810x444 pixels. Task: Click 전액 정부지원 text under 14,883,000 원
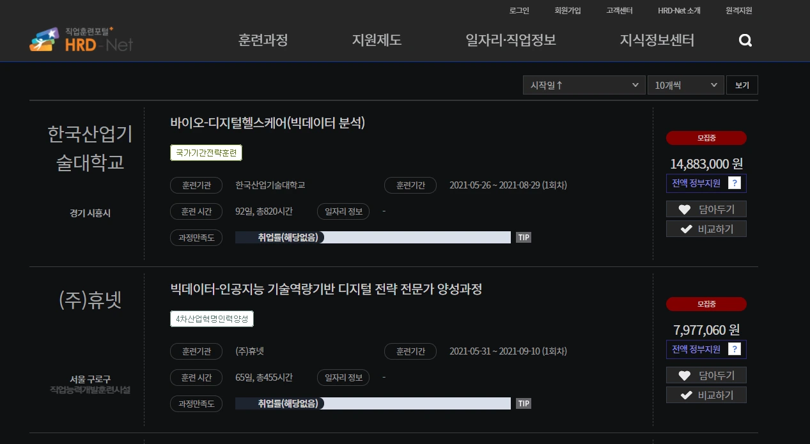tap(696, 183)
